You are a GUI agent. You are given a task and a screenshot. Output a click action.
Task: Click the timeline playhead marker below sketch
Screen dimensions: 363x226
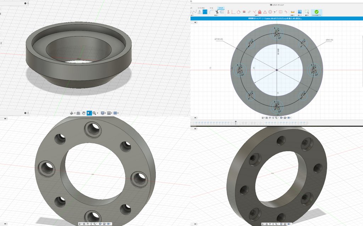point(236,123)
